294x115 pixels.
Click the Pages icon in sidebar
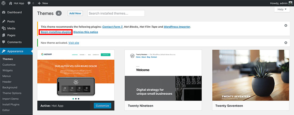click(4, 35)
